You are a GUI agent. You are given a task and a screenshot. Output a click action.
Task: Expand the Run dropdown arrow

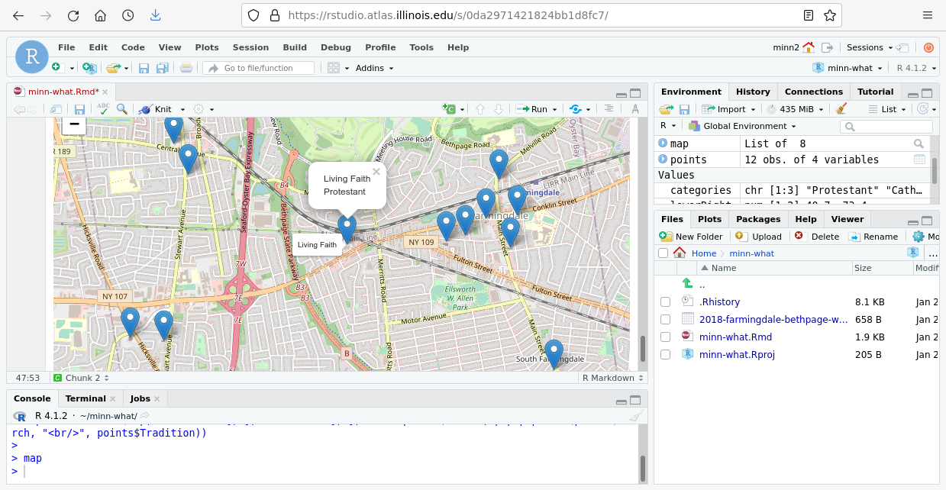pos(555,109)
